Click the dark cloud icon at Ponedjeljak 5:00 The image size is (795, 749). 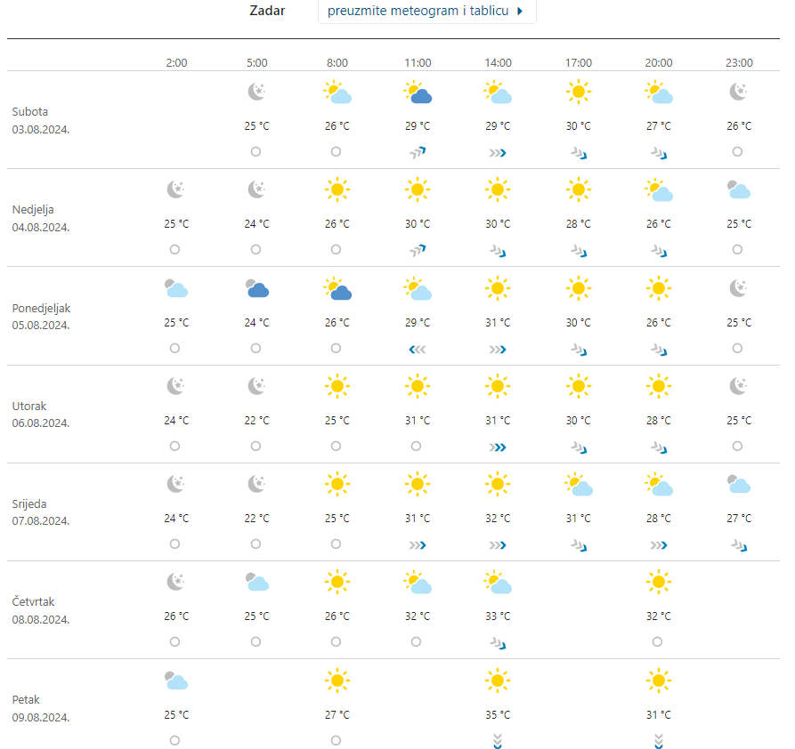(x=256, y=288)
